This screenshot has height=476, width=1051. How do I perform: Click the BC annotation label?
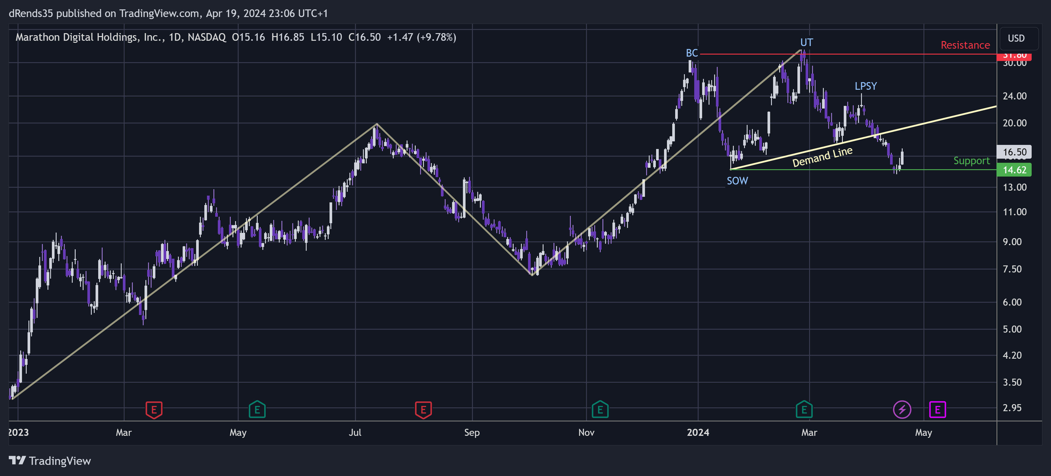tap(692, 53)
